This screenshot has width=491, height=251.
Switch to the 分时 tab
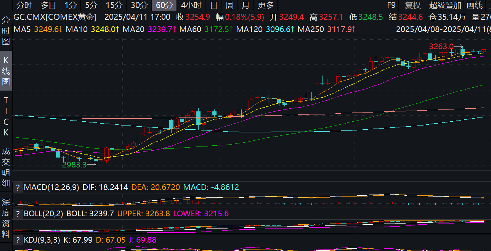click(x=24, y=5)
